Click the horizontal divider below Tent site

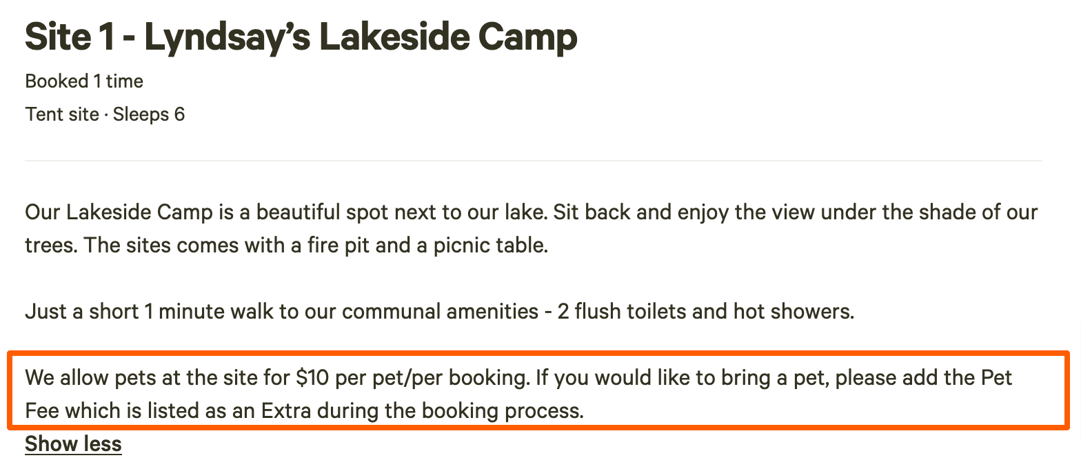point(534,160)
